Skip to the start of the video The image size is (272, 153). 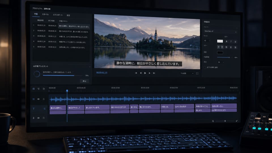pos(136,73)
